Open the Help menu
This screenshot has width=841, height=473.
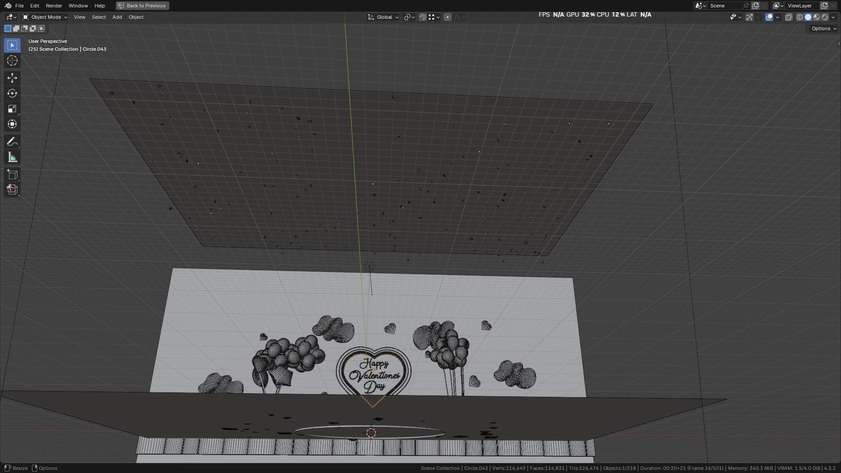[99, 6]
